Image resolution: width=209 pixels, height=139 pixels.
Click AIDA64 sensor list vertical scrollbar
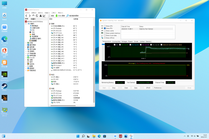(x=94, y=64)
